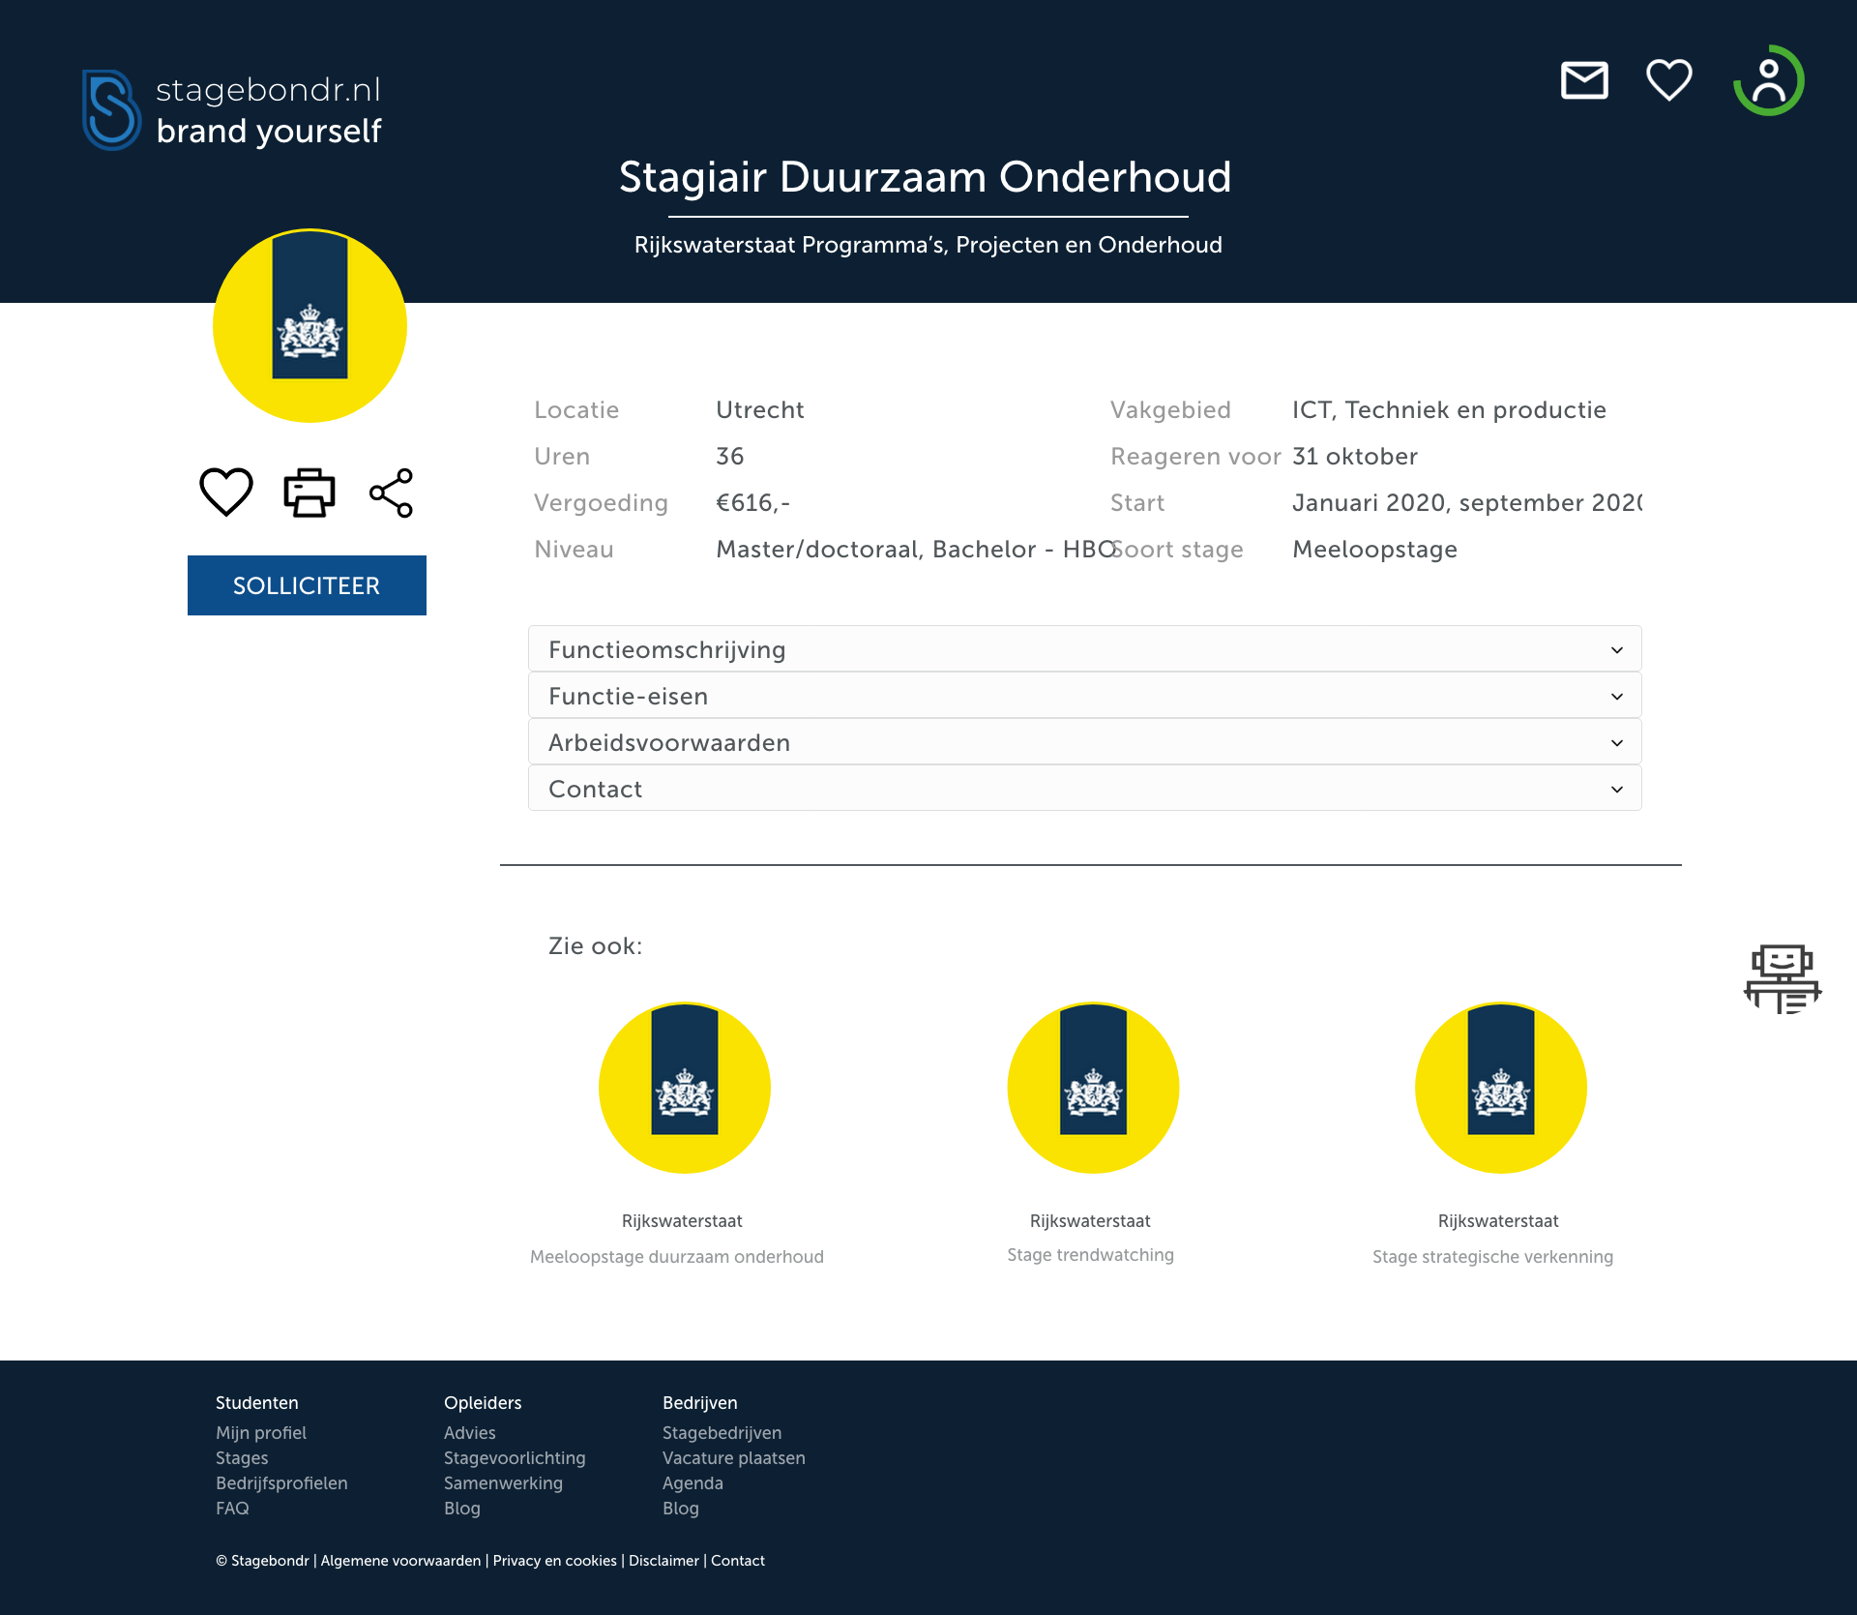Open the Stage trendwatching link
Image resolution: width=1857 pixels, height=1615 pixels.
click(x=1091, y=1254)
